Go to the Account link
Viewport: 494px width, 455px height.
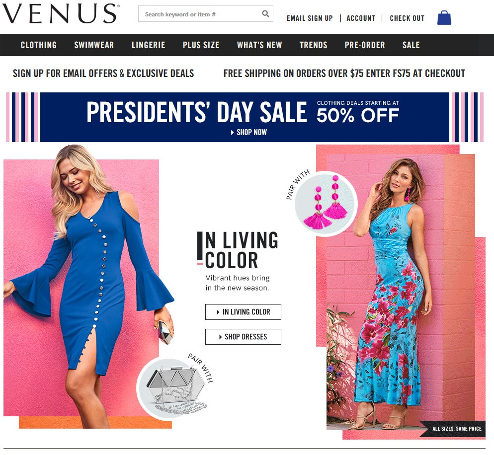(x=361, y=18)
